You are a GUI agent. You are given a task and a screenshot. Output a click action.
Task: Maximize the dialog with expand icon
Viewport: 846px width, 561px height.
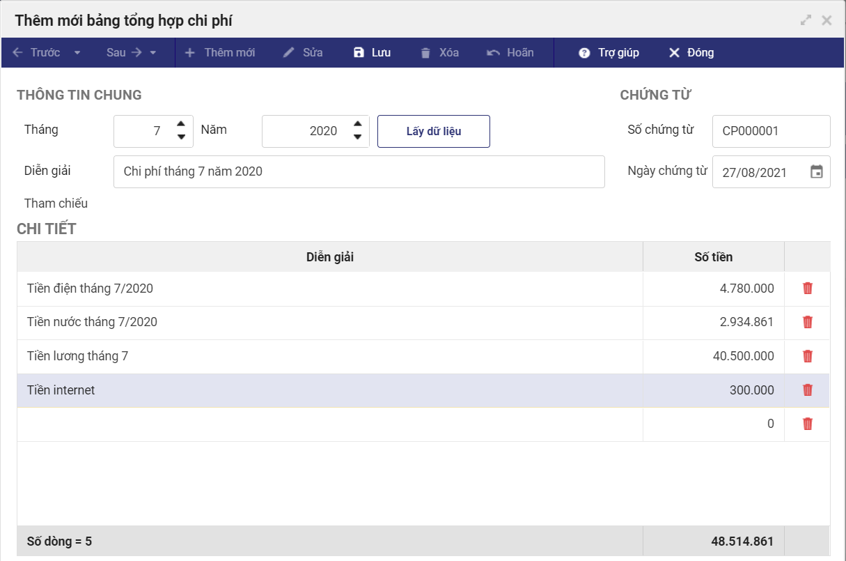click(806, 20)
